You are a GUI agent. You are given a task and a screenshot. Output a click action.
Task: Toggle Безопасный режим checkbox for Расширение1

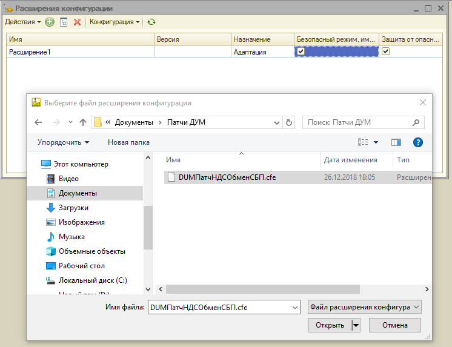pos(301,51)
